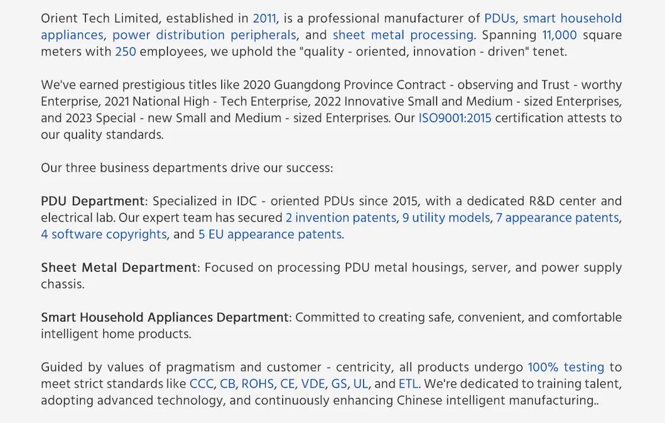Click the "7 appearance patents" link

point(557,218)
